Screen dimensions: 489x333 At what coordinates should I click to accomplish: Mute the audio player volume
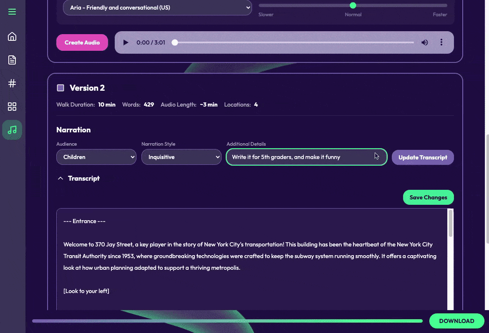[x=424, y=42]
